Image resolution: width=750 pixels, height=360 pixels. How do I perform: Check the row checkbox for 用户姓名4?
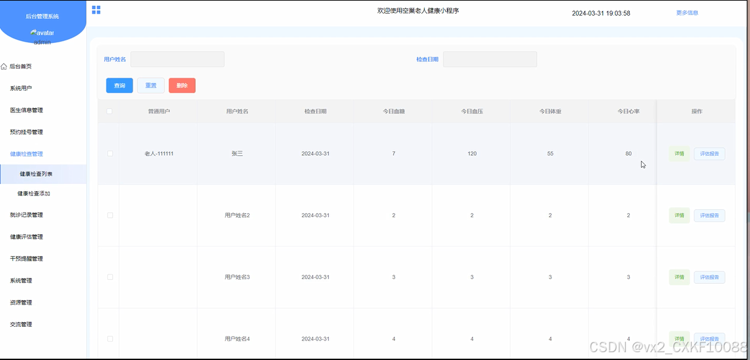coord(110,338)
